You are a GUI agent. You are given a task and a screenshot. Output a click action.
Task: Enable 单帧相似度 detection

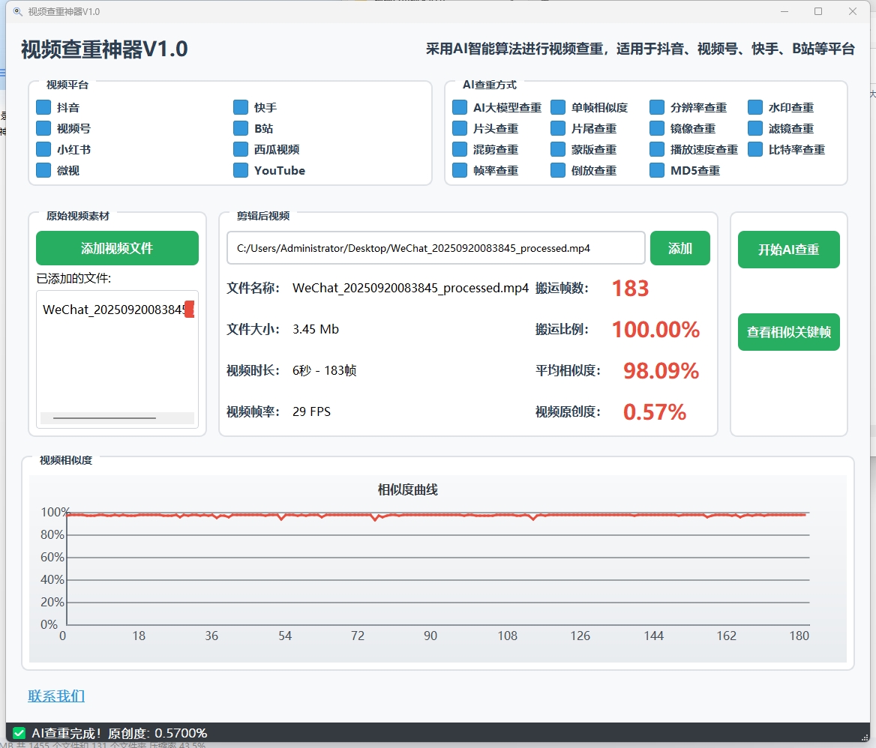558,107
